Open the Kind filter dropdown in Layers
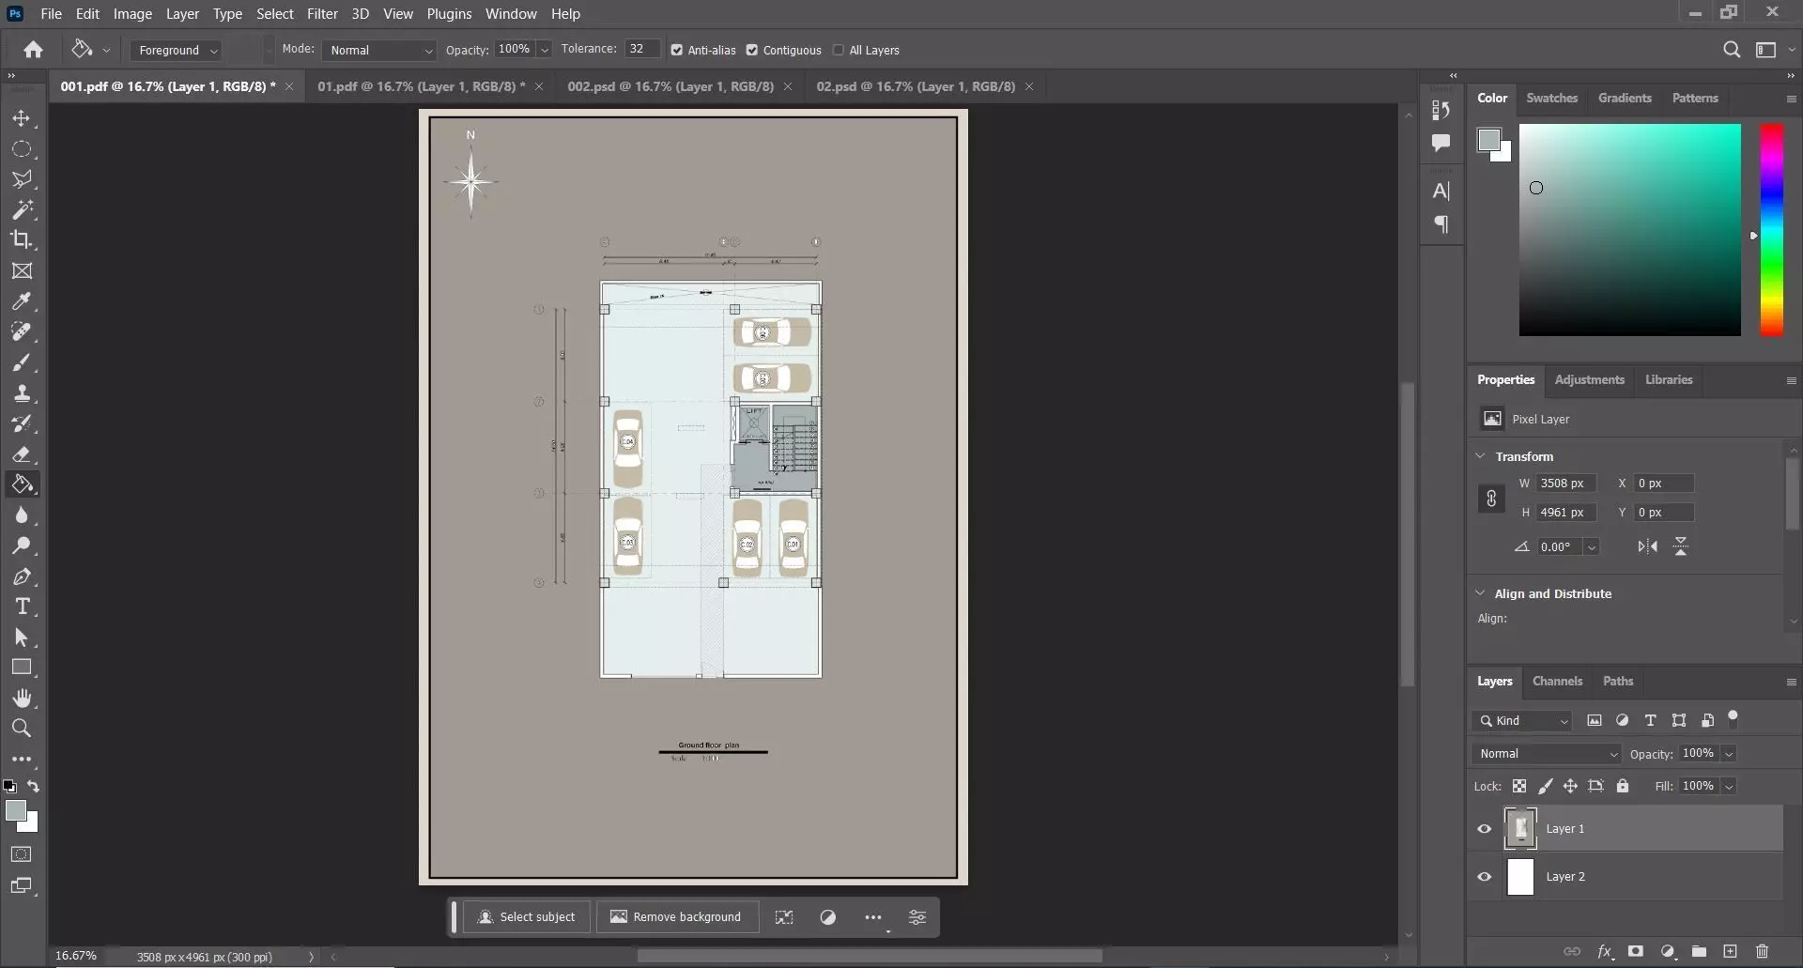The image size is (1803, 968). coord(1523,721)
